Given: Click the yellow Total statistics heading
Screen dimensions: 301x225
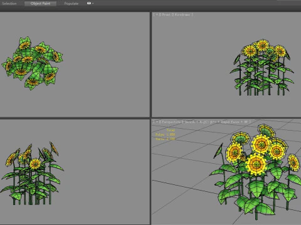Looking at the screenshot, I should point(171,130).
